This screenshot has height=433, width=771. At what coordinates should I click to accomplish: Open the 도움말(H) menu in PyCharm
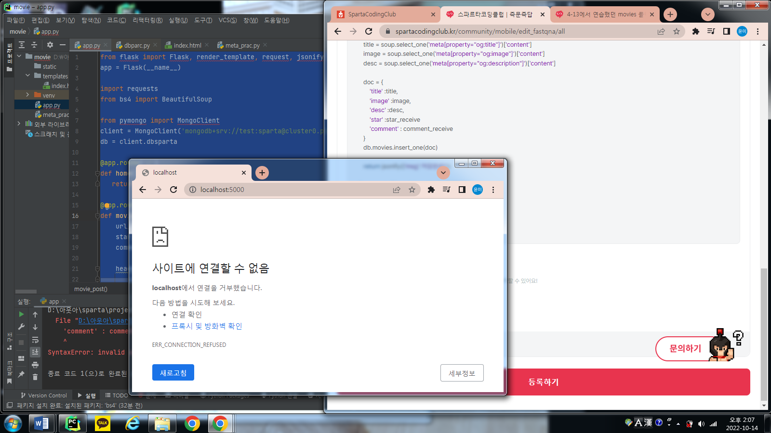[x=277, y=20]
